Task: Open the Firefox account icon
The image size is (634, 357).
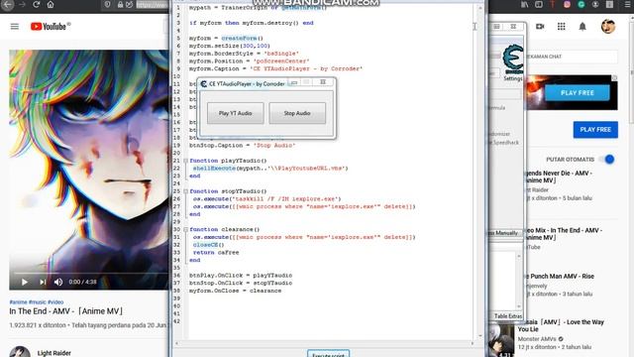Action: tap(595, 4)
